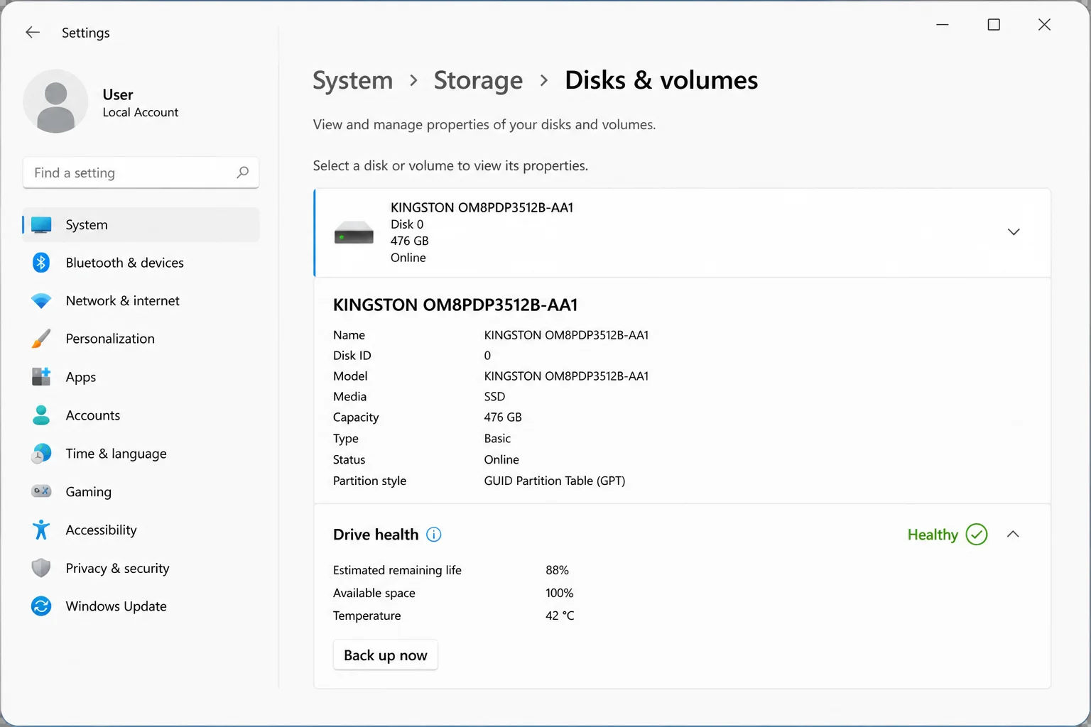Click the Healthy status label
Viewport: 1091px width, 727px height.
933,535
